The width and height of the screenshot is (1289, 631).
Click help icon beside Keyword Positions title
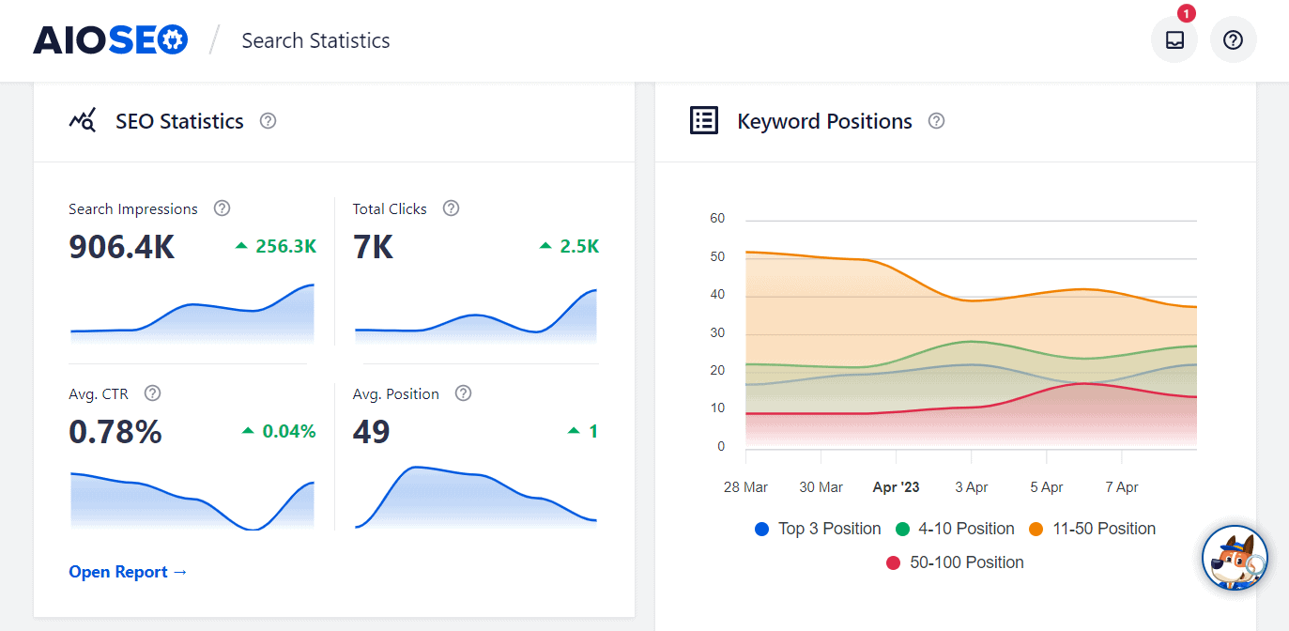click(936, 121)
